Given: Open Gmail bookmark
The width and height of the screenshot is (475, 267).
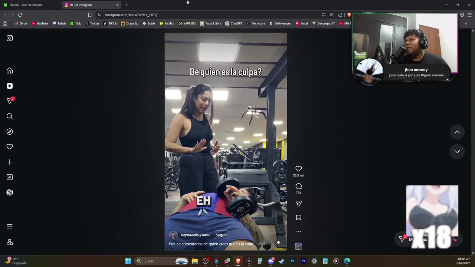Looking at the screenshot, I should click(x=21, y=23).
